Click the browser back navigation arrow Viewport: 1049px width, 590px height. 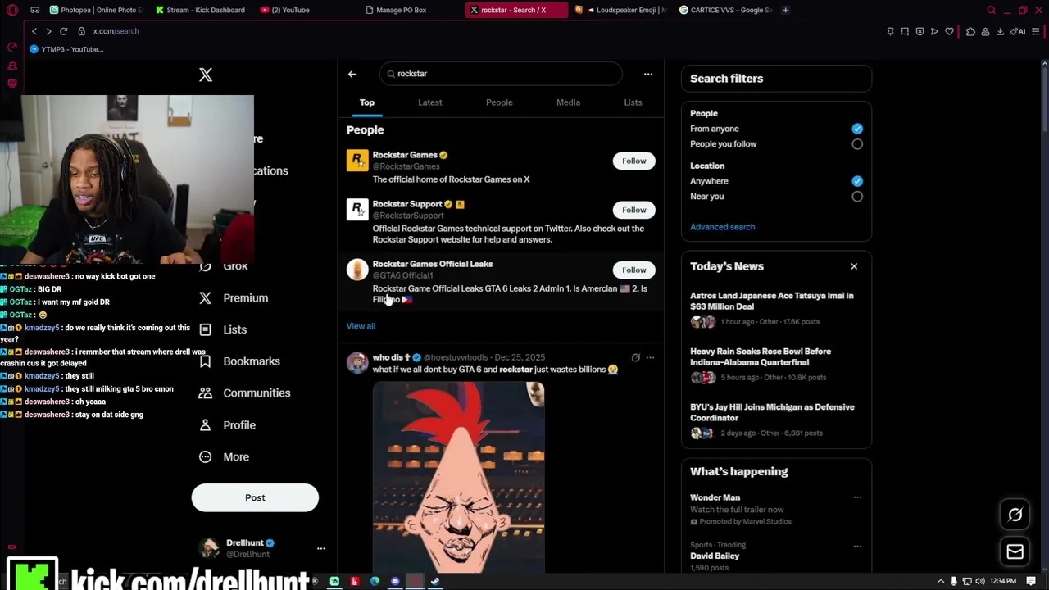click(34, 31)
